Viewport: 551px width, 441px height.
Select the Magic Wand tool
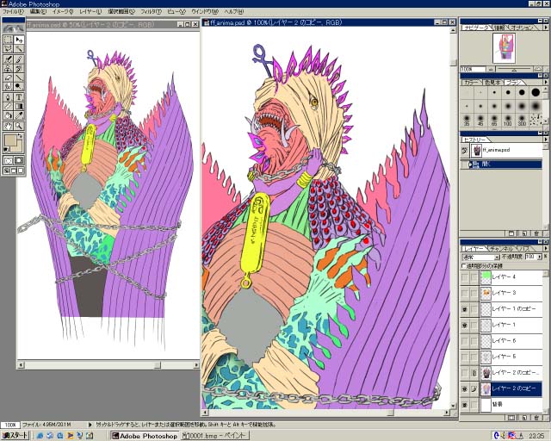click(x=19, y=49)
